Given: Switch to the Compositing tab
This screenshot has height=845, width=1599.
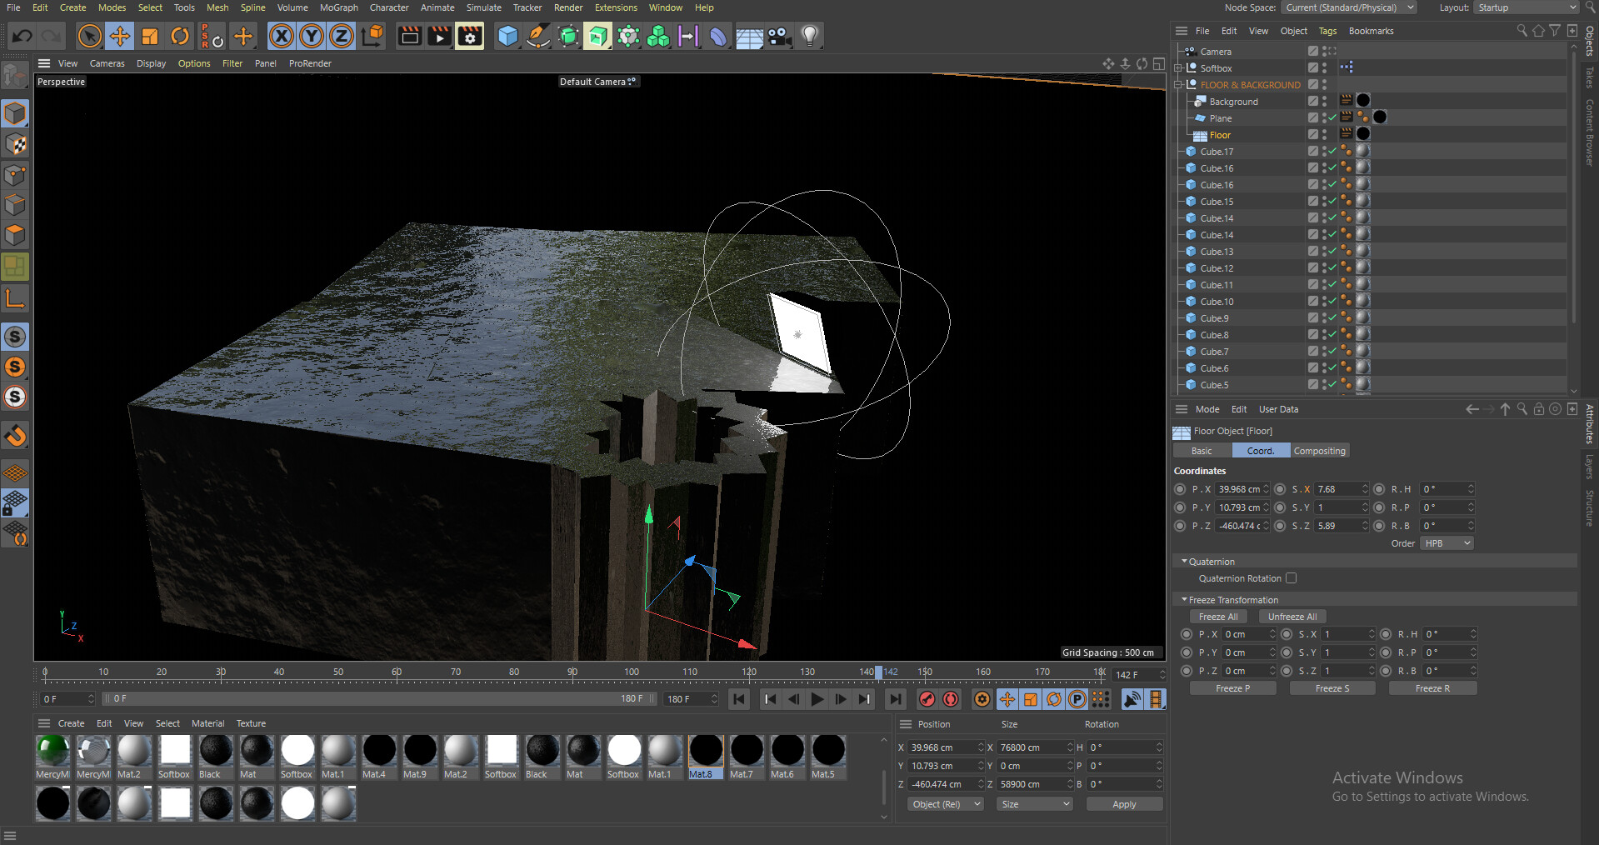Looking at the screenshot, I should [1319, 451].
